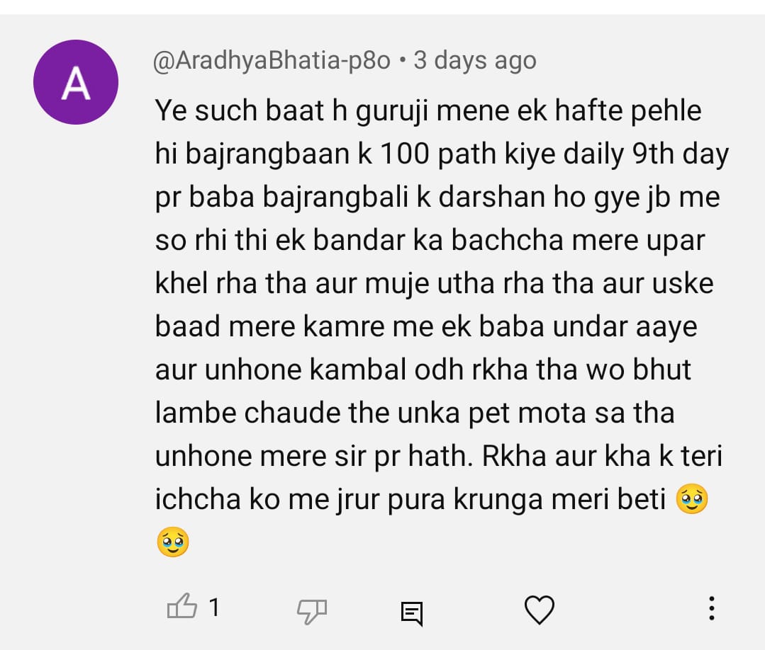The image size is (765, 650).
Task: Click the emoji on the last comment line
Action: coord(173,542)
